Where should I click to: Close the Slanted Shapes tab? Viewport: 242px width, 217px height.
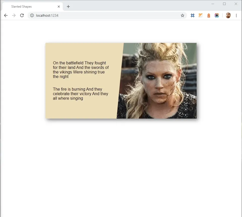point(59,7)
